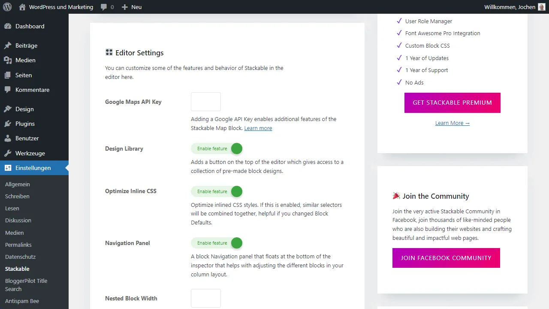Go to Permalinks settings submenu

18,245
